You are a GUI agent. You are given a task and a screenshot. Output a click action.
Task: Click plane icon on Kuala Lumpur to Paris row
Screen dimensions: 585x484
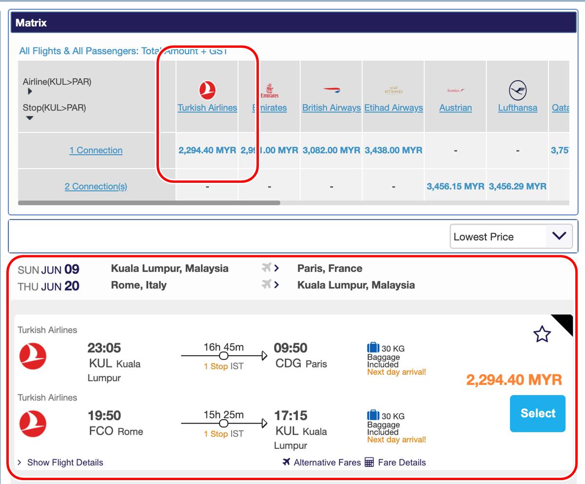pyautogui.click(x=266, y=268)
